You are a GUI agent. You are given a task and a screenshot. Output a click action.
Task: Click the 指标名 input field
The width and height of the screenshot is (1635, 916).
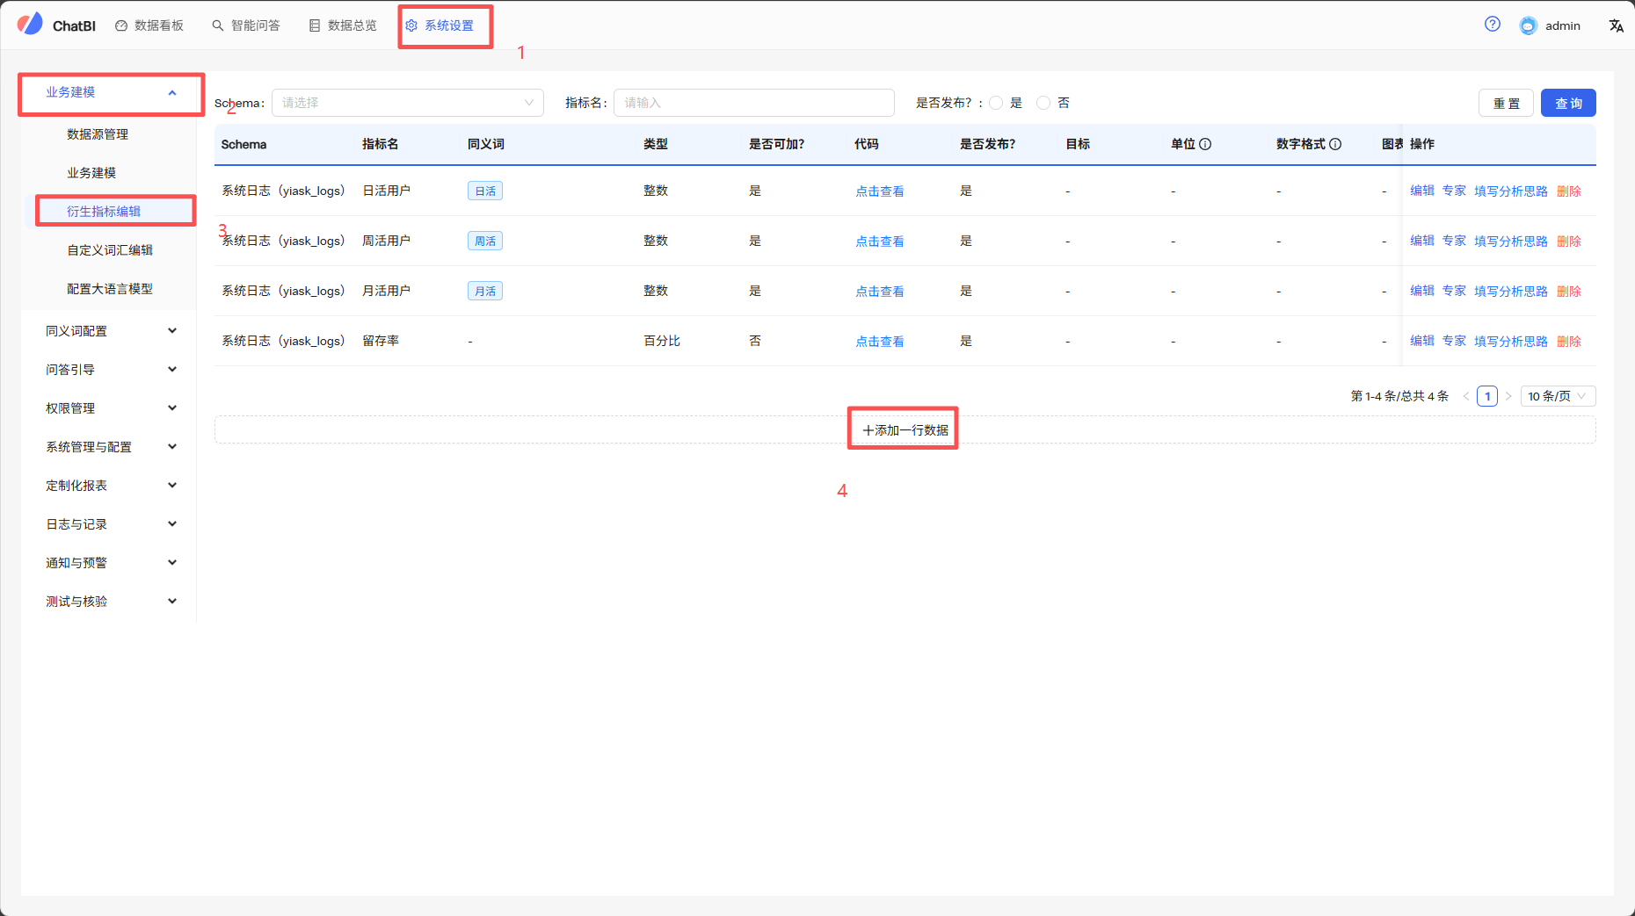point(752,103)
